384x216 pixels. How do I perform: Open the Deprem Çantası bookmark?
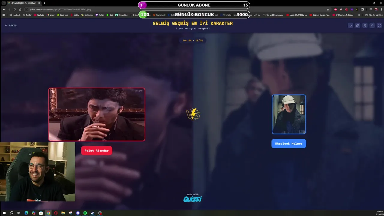319,15
